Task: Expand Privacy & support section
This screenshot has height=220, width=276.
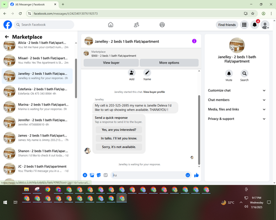Action: [237, 119]
